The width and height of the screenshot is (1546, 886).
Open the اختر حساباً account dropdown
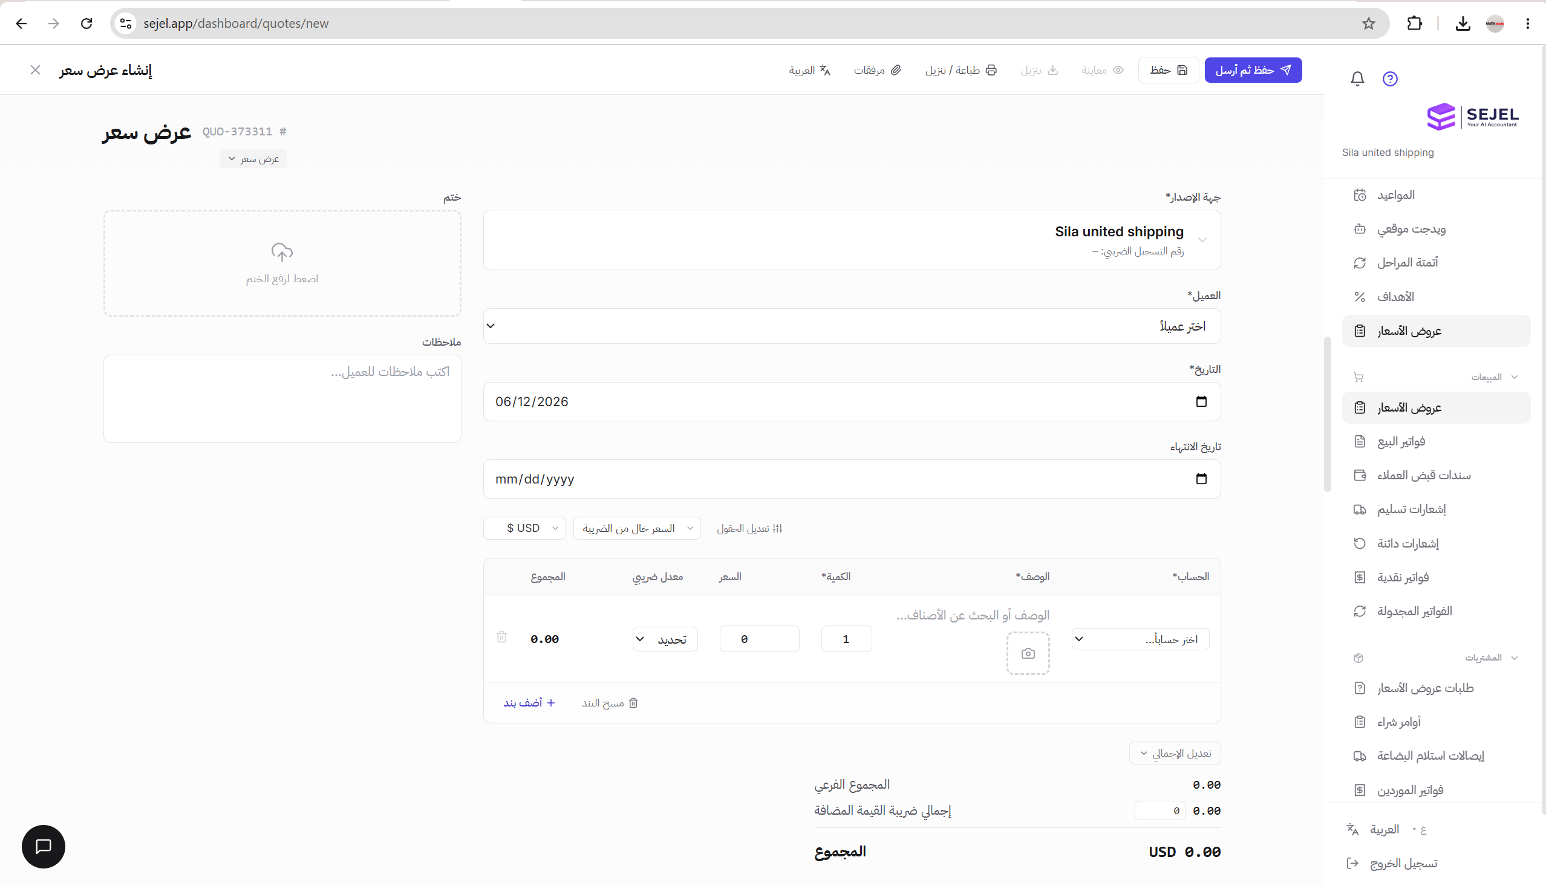click(1141, 639)
